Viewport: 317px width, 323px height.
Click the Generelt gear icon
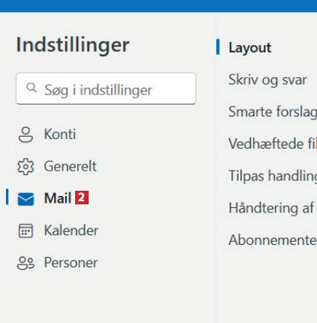(26, 167)
